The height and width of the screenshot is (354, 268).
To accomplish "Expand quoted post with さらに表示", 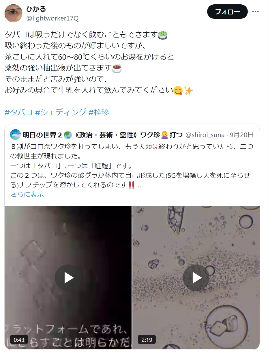I will pyautogui.click(x=27, y=194).
